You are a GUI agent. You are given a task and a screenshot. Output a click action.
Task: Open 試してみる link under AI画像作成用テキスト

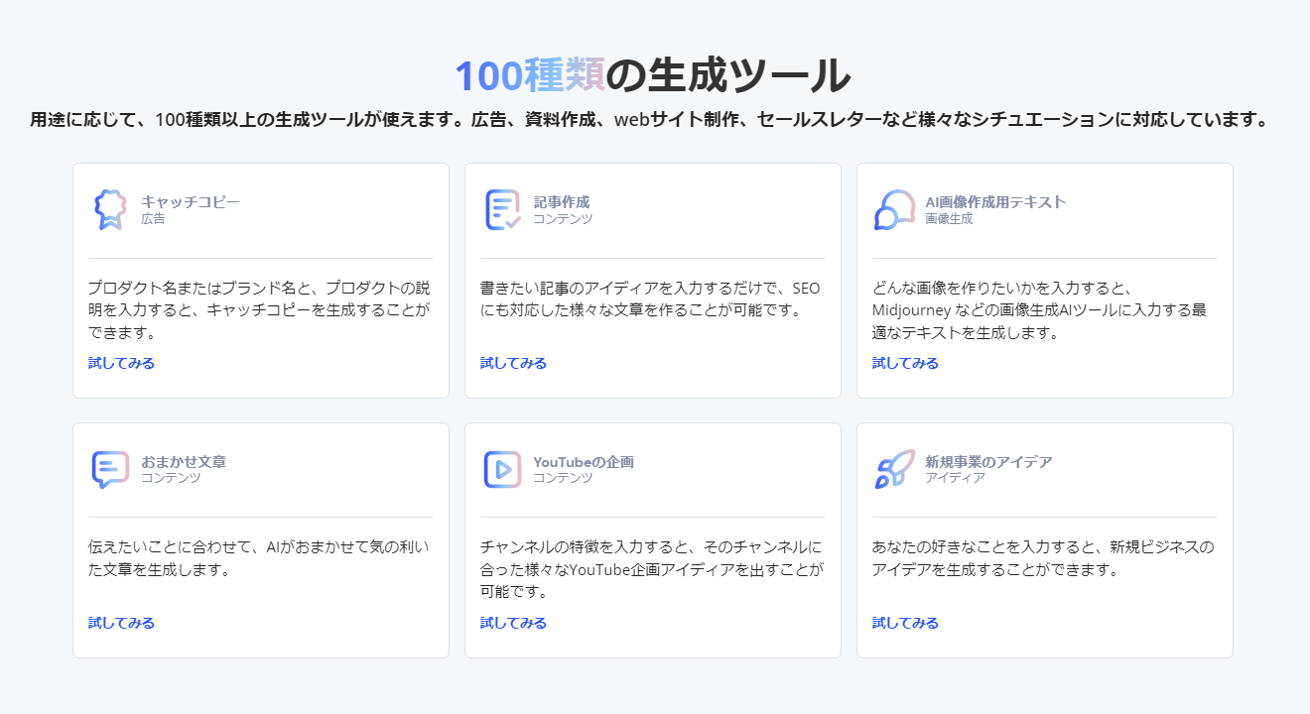(x=905, y=363)
